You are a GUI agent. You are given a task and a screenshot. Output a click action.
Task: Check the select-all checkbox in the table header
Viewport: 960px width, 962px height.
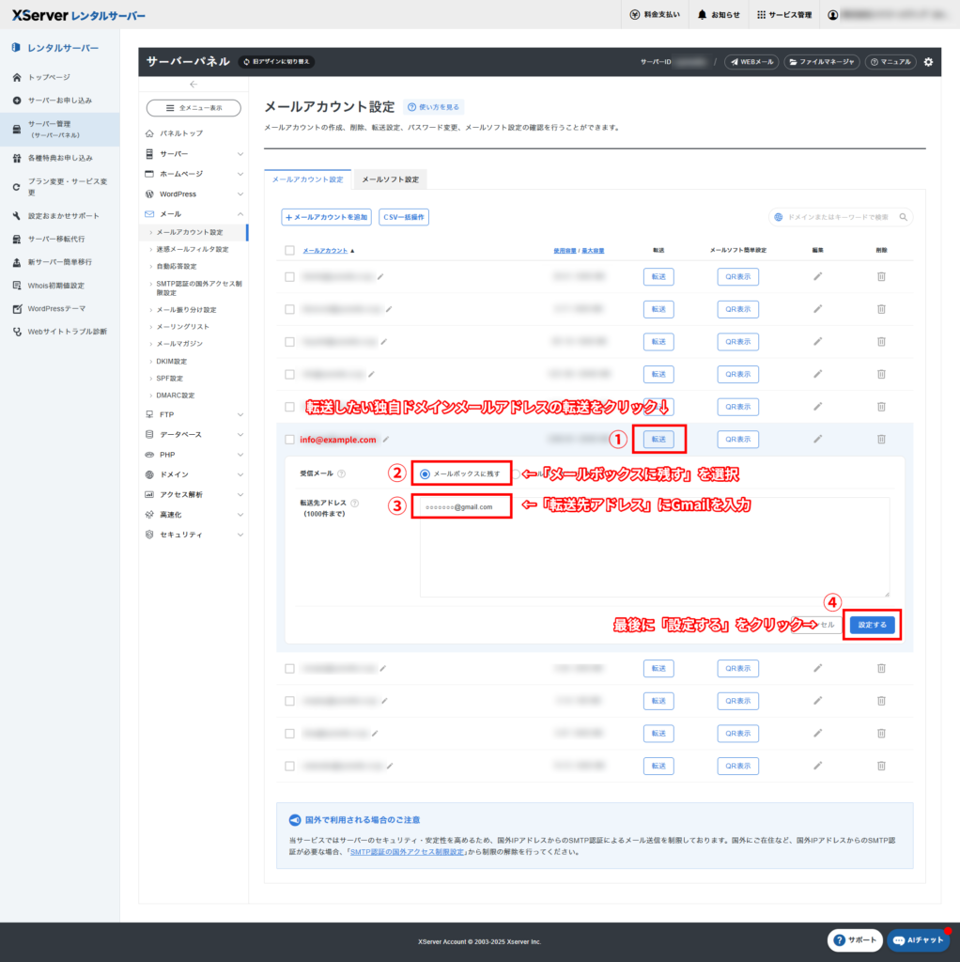pos(289,251)
